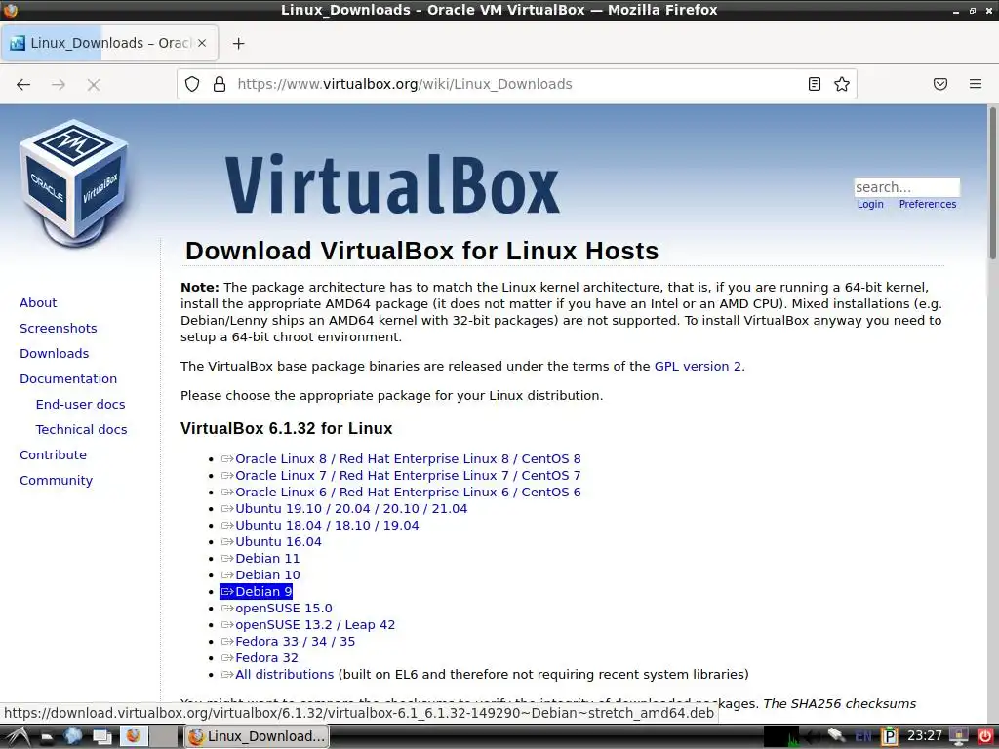Download the openSUSE 15.0 package
Viewport: 999px width, 749px height.
point(276,608)
